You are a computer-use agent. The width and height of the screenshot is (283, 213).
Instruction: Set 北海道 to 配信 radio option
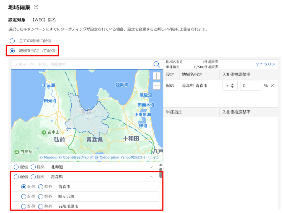(x=16, y=167)
